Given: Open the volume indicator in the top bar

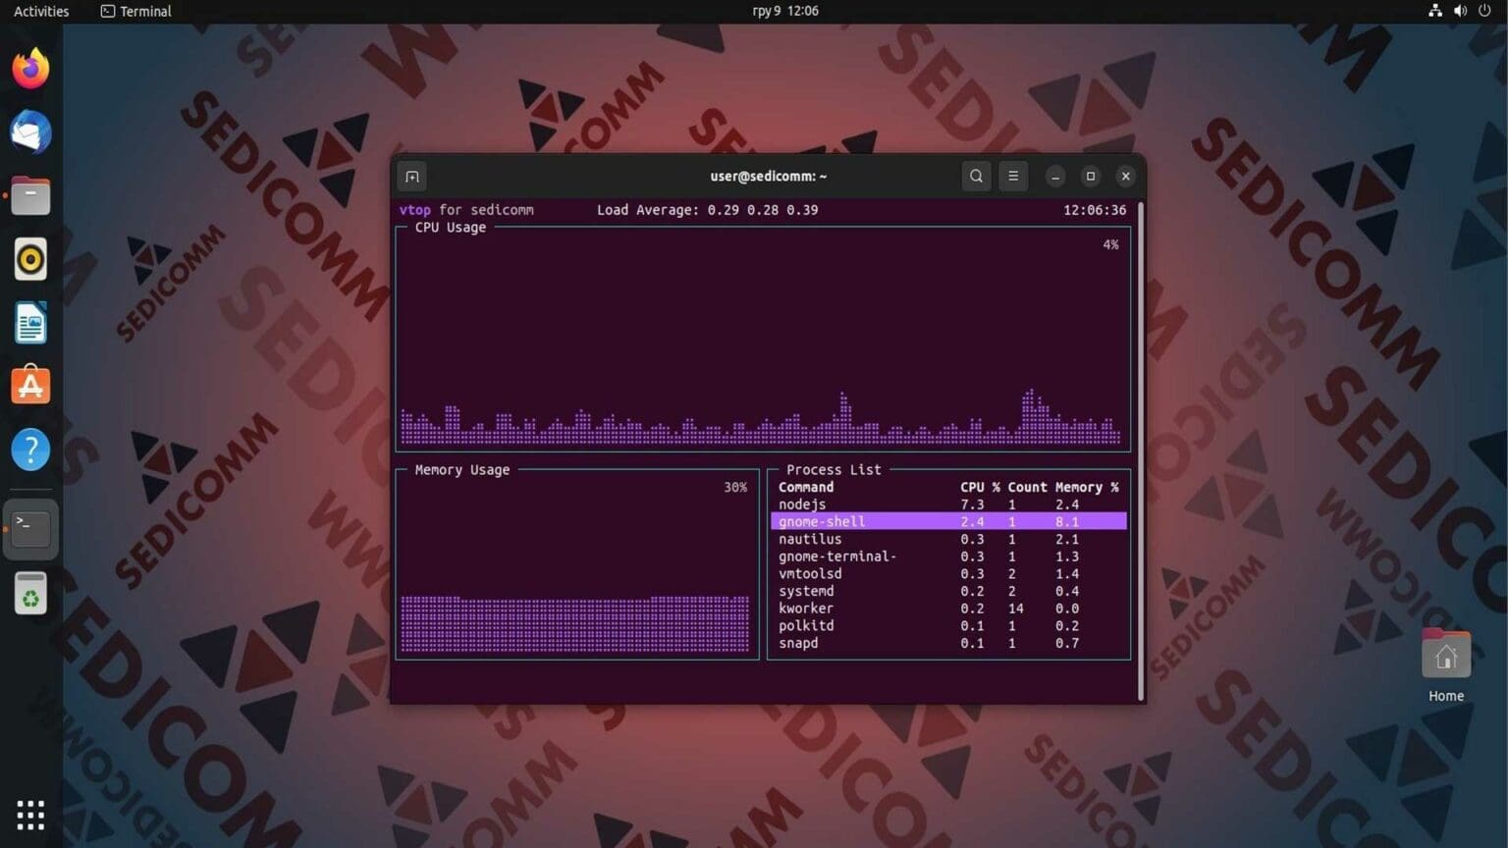Looking at the screenshot, I should pos(1460,11).
